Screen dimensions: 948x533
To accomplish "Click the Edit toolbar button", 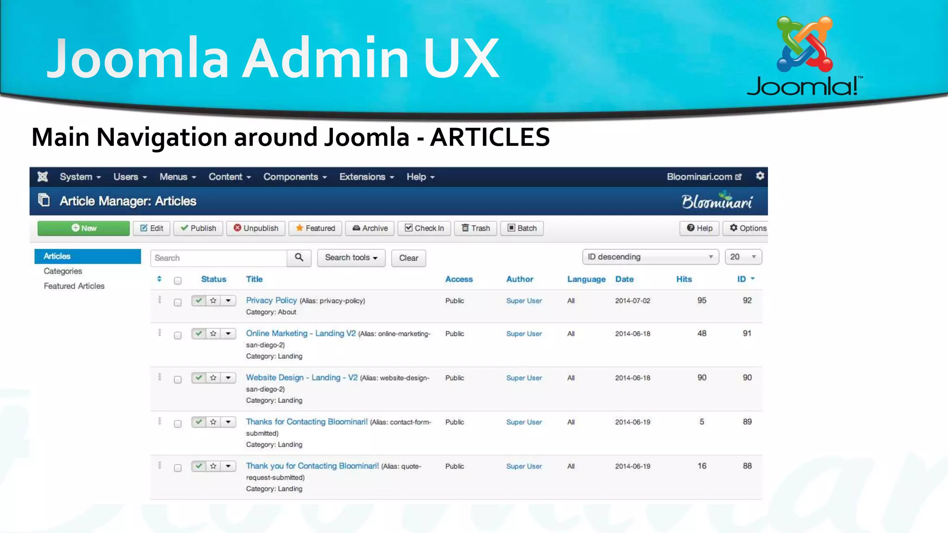I will (152, 228).
